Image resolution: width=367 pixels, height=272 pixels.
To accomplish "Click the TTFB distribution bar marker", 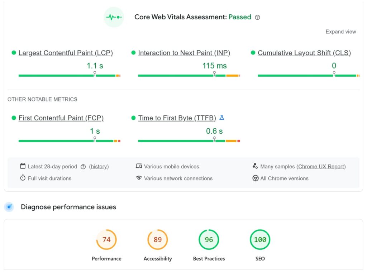I will [214, 139].
